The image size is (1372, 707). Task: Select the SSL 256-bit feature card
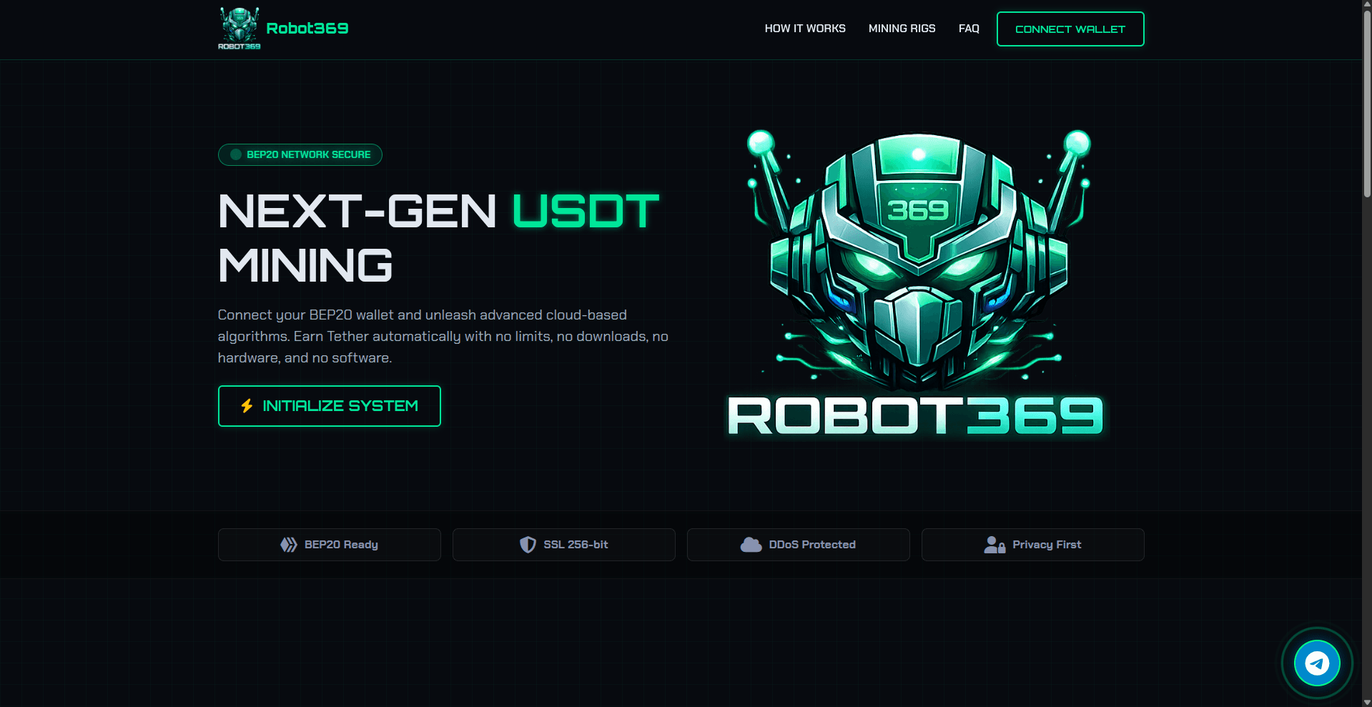(563, 544)
